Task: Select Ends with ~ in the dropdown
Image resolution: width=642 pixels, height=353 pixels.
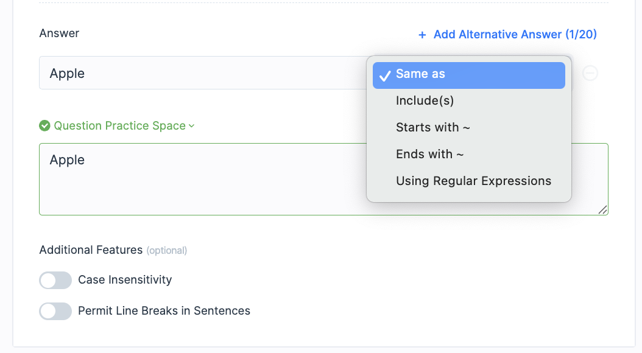Action: [429, 155]
